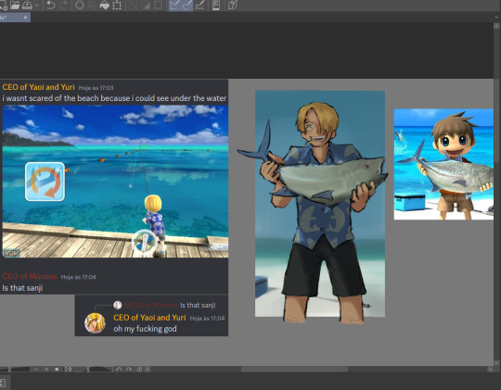The width and height of the screenshot is (501, 390).
Task: Click the Save icon in command bar
Action: (27, 5)
